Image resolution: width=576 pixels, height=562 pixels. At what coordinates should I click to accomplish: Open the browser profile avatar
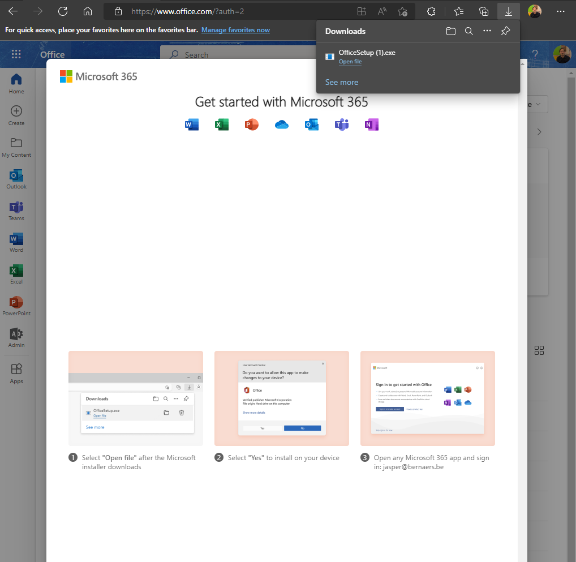(535, 11)
